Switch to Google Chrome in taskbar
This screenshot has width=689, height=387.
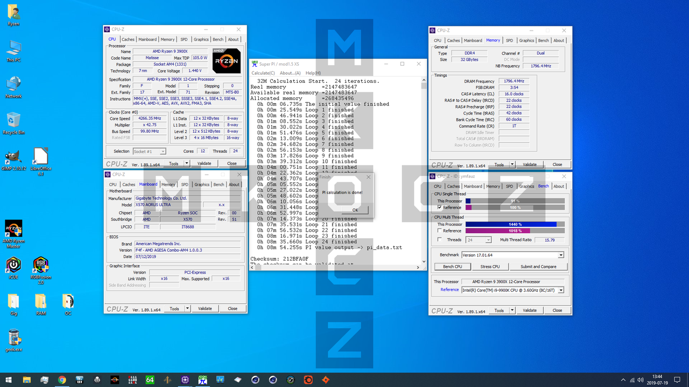62,379
